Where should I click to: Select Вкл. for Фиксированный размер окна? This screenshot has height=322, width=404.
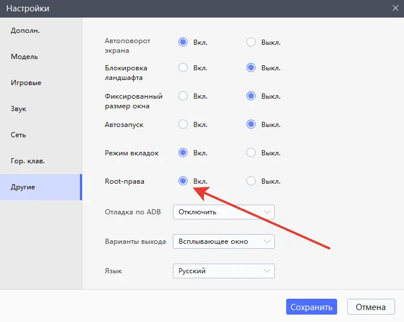[x=183, y=96]
